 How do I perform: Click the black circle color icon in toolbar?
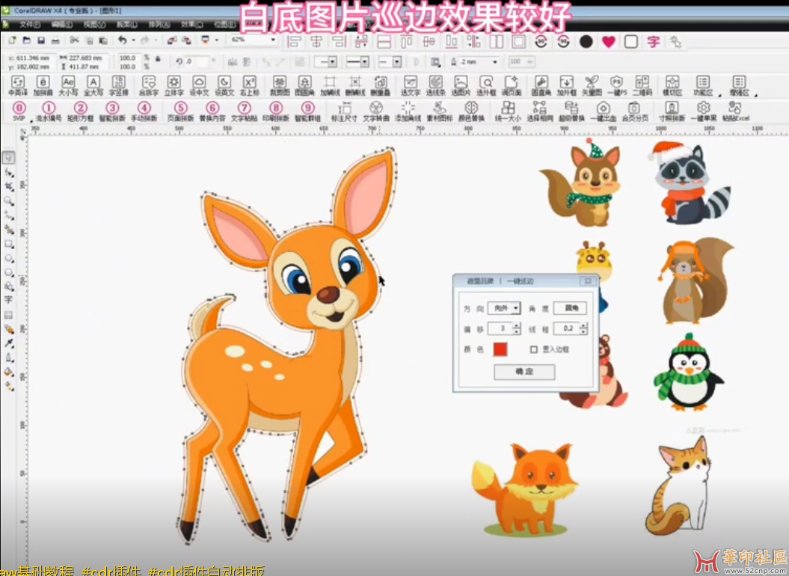[586, 42]
